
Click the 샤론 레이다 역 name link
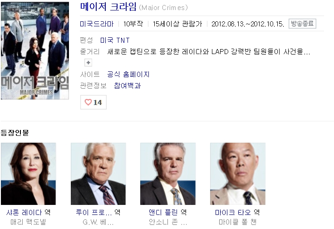tap(28, 212)
